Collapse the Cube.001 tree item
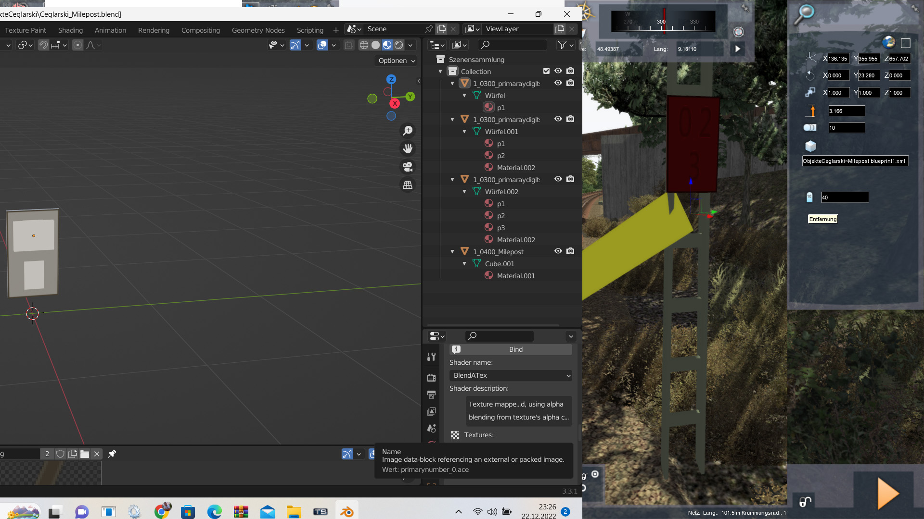 (x=464, y=264)
